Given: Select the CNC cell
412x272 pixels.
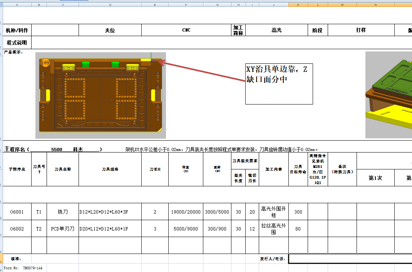Looking at the screenshot, I should (x=186, y=30).
